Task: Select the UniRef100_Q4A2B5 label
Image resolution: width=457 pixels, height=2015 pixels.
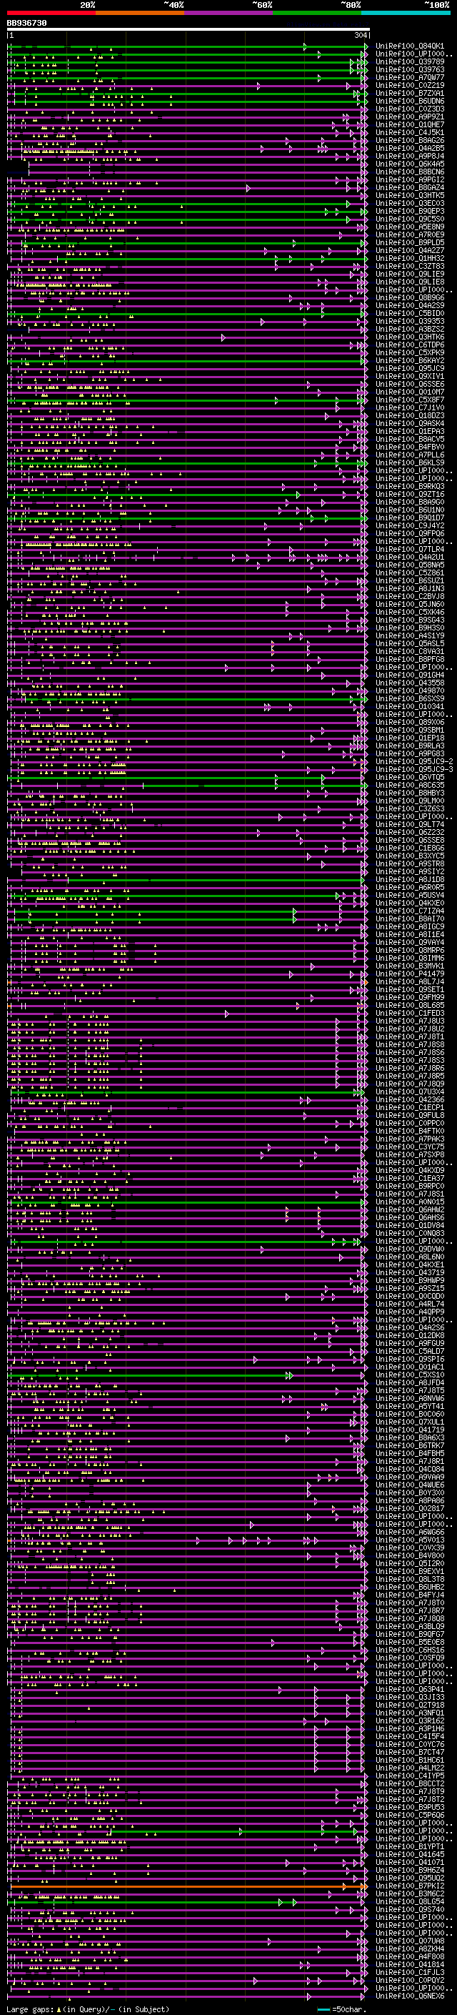Action: [410, 148]
